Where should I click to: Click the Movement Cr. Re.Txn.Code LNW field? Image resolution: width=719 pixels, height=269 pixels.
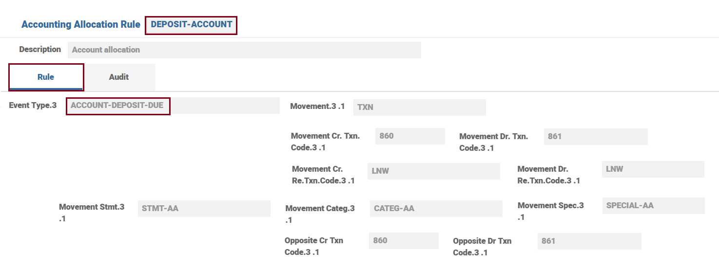pos(433,171)
